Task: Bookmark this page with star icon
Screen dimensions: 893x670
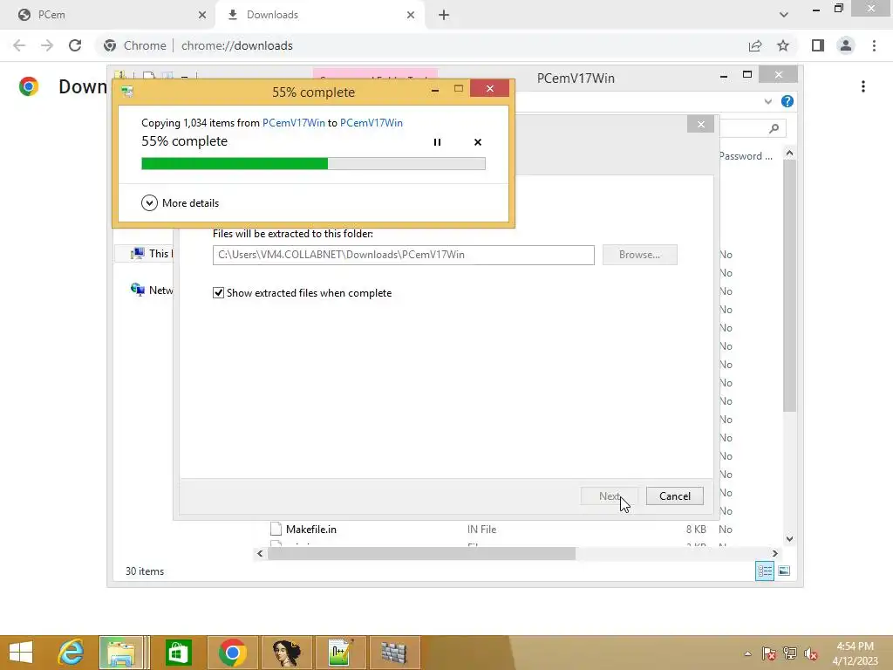Action: (783, 45)
